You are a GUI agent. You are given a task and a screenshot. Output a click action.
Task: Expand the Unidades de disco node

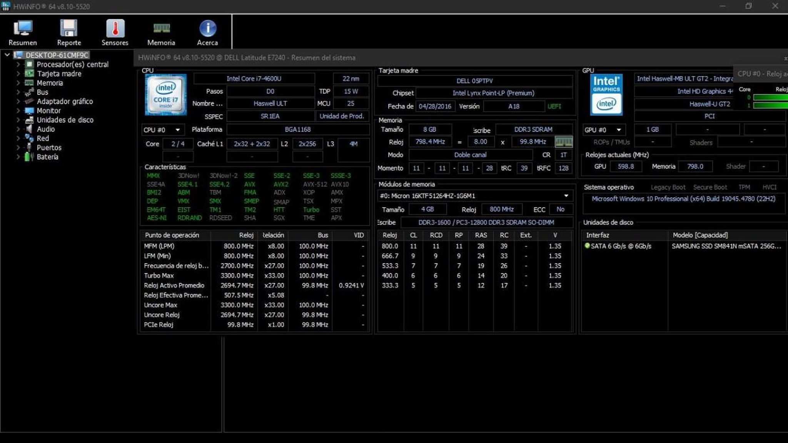(x=18, y=120)
